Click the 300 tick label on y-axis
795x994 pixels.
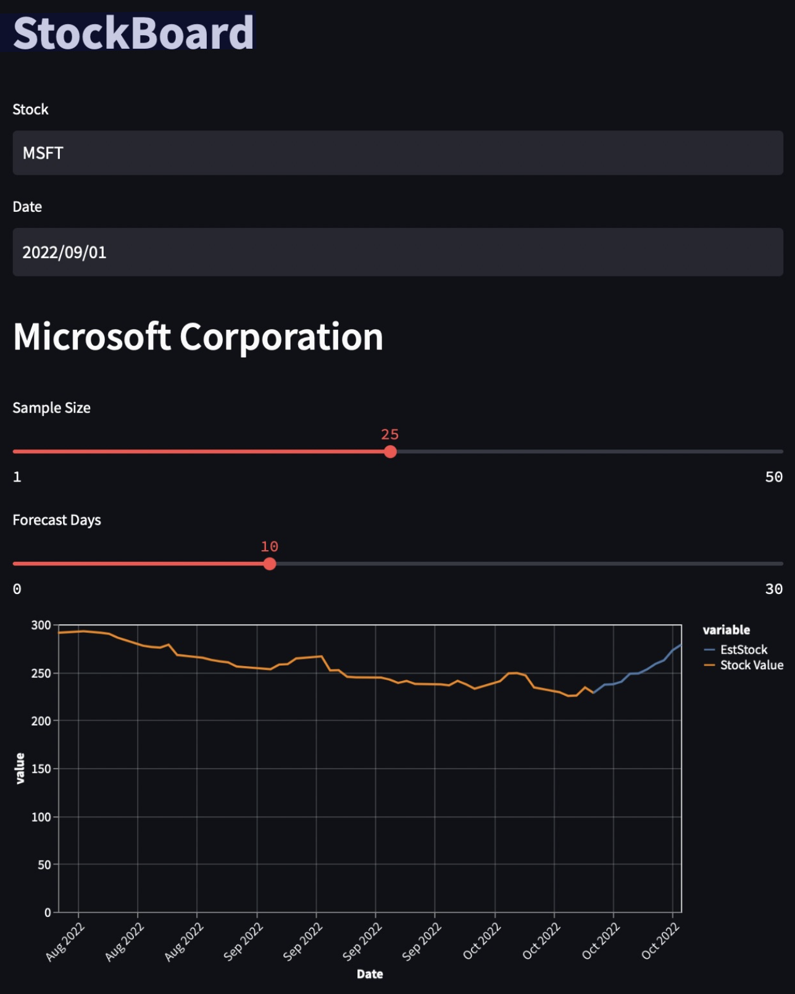tap(41, 625)
